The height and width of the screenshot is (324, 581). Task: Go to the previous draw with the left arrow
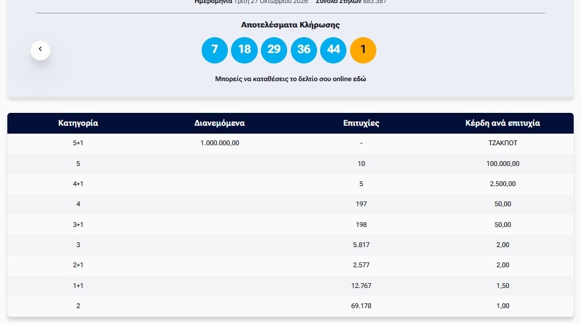point(40,50)
